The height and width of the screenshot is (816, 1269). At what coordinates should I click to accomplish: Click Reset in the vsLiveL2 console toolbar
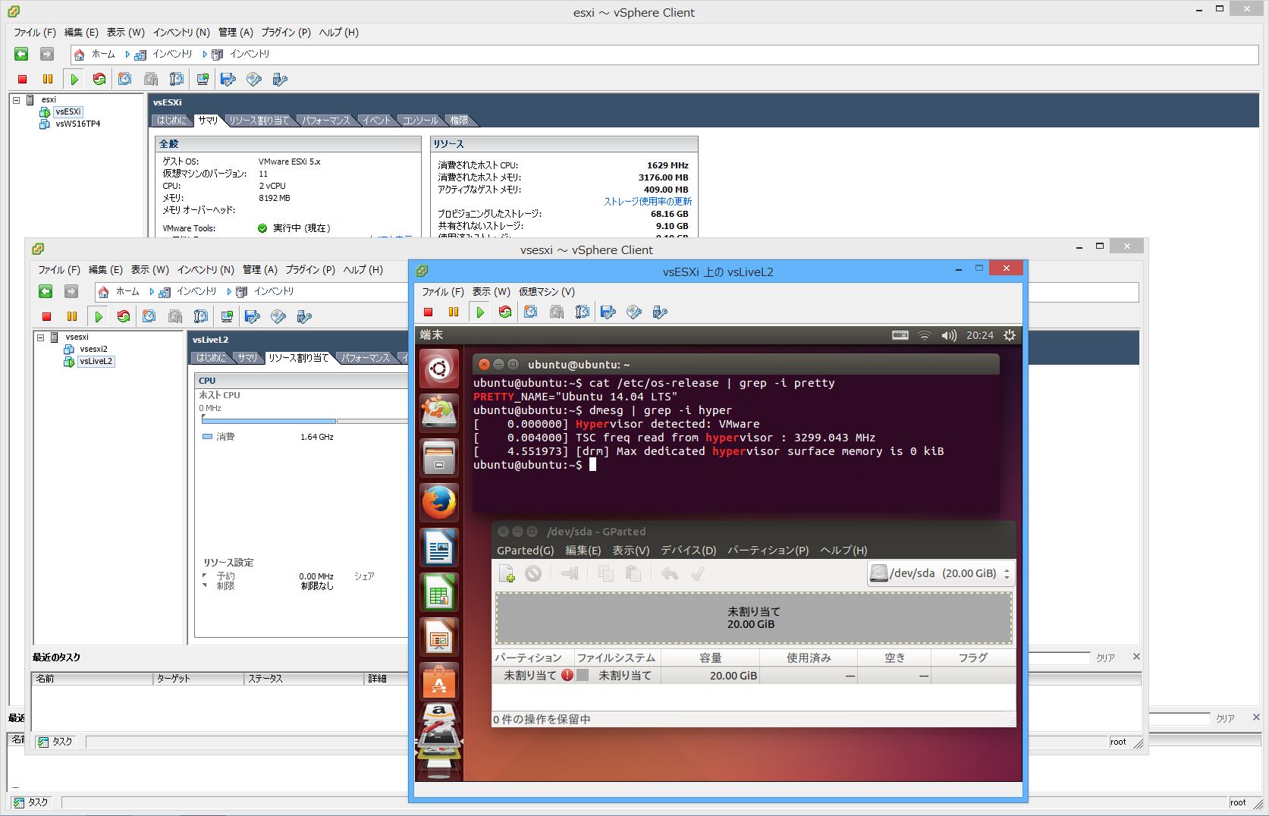click(x=505, y=312)
